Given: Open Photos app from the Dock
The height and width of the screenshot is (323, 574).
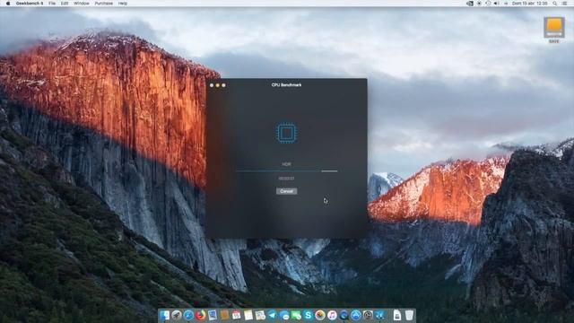Looking at the screenshot, I should (320, 315).
